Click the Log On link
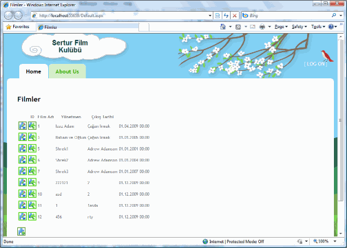Viewport: 347px width, 248px height. pos(315,64)
